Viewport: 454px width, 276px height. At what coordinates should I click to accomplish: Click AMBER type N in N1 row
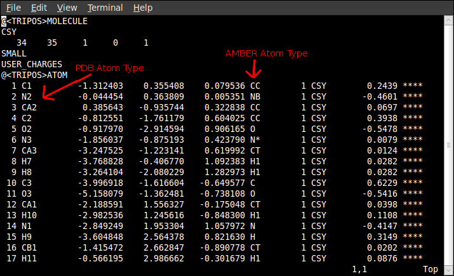253,227
